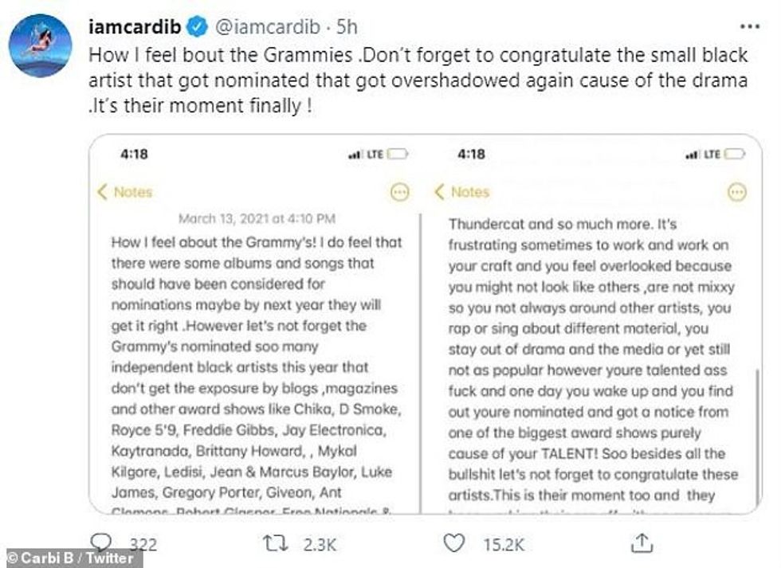Click the 5h timestamp
Image resolution: width=781 pixels, height=568 pixels.
coord(347,25)
